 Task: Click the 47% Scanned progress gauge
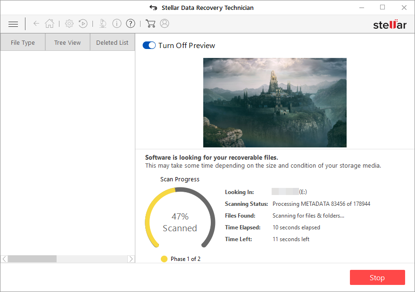(180, 218)
